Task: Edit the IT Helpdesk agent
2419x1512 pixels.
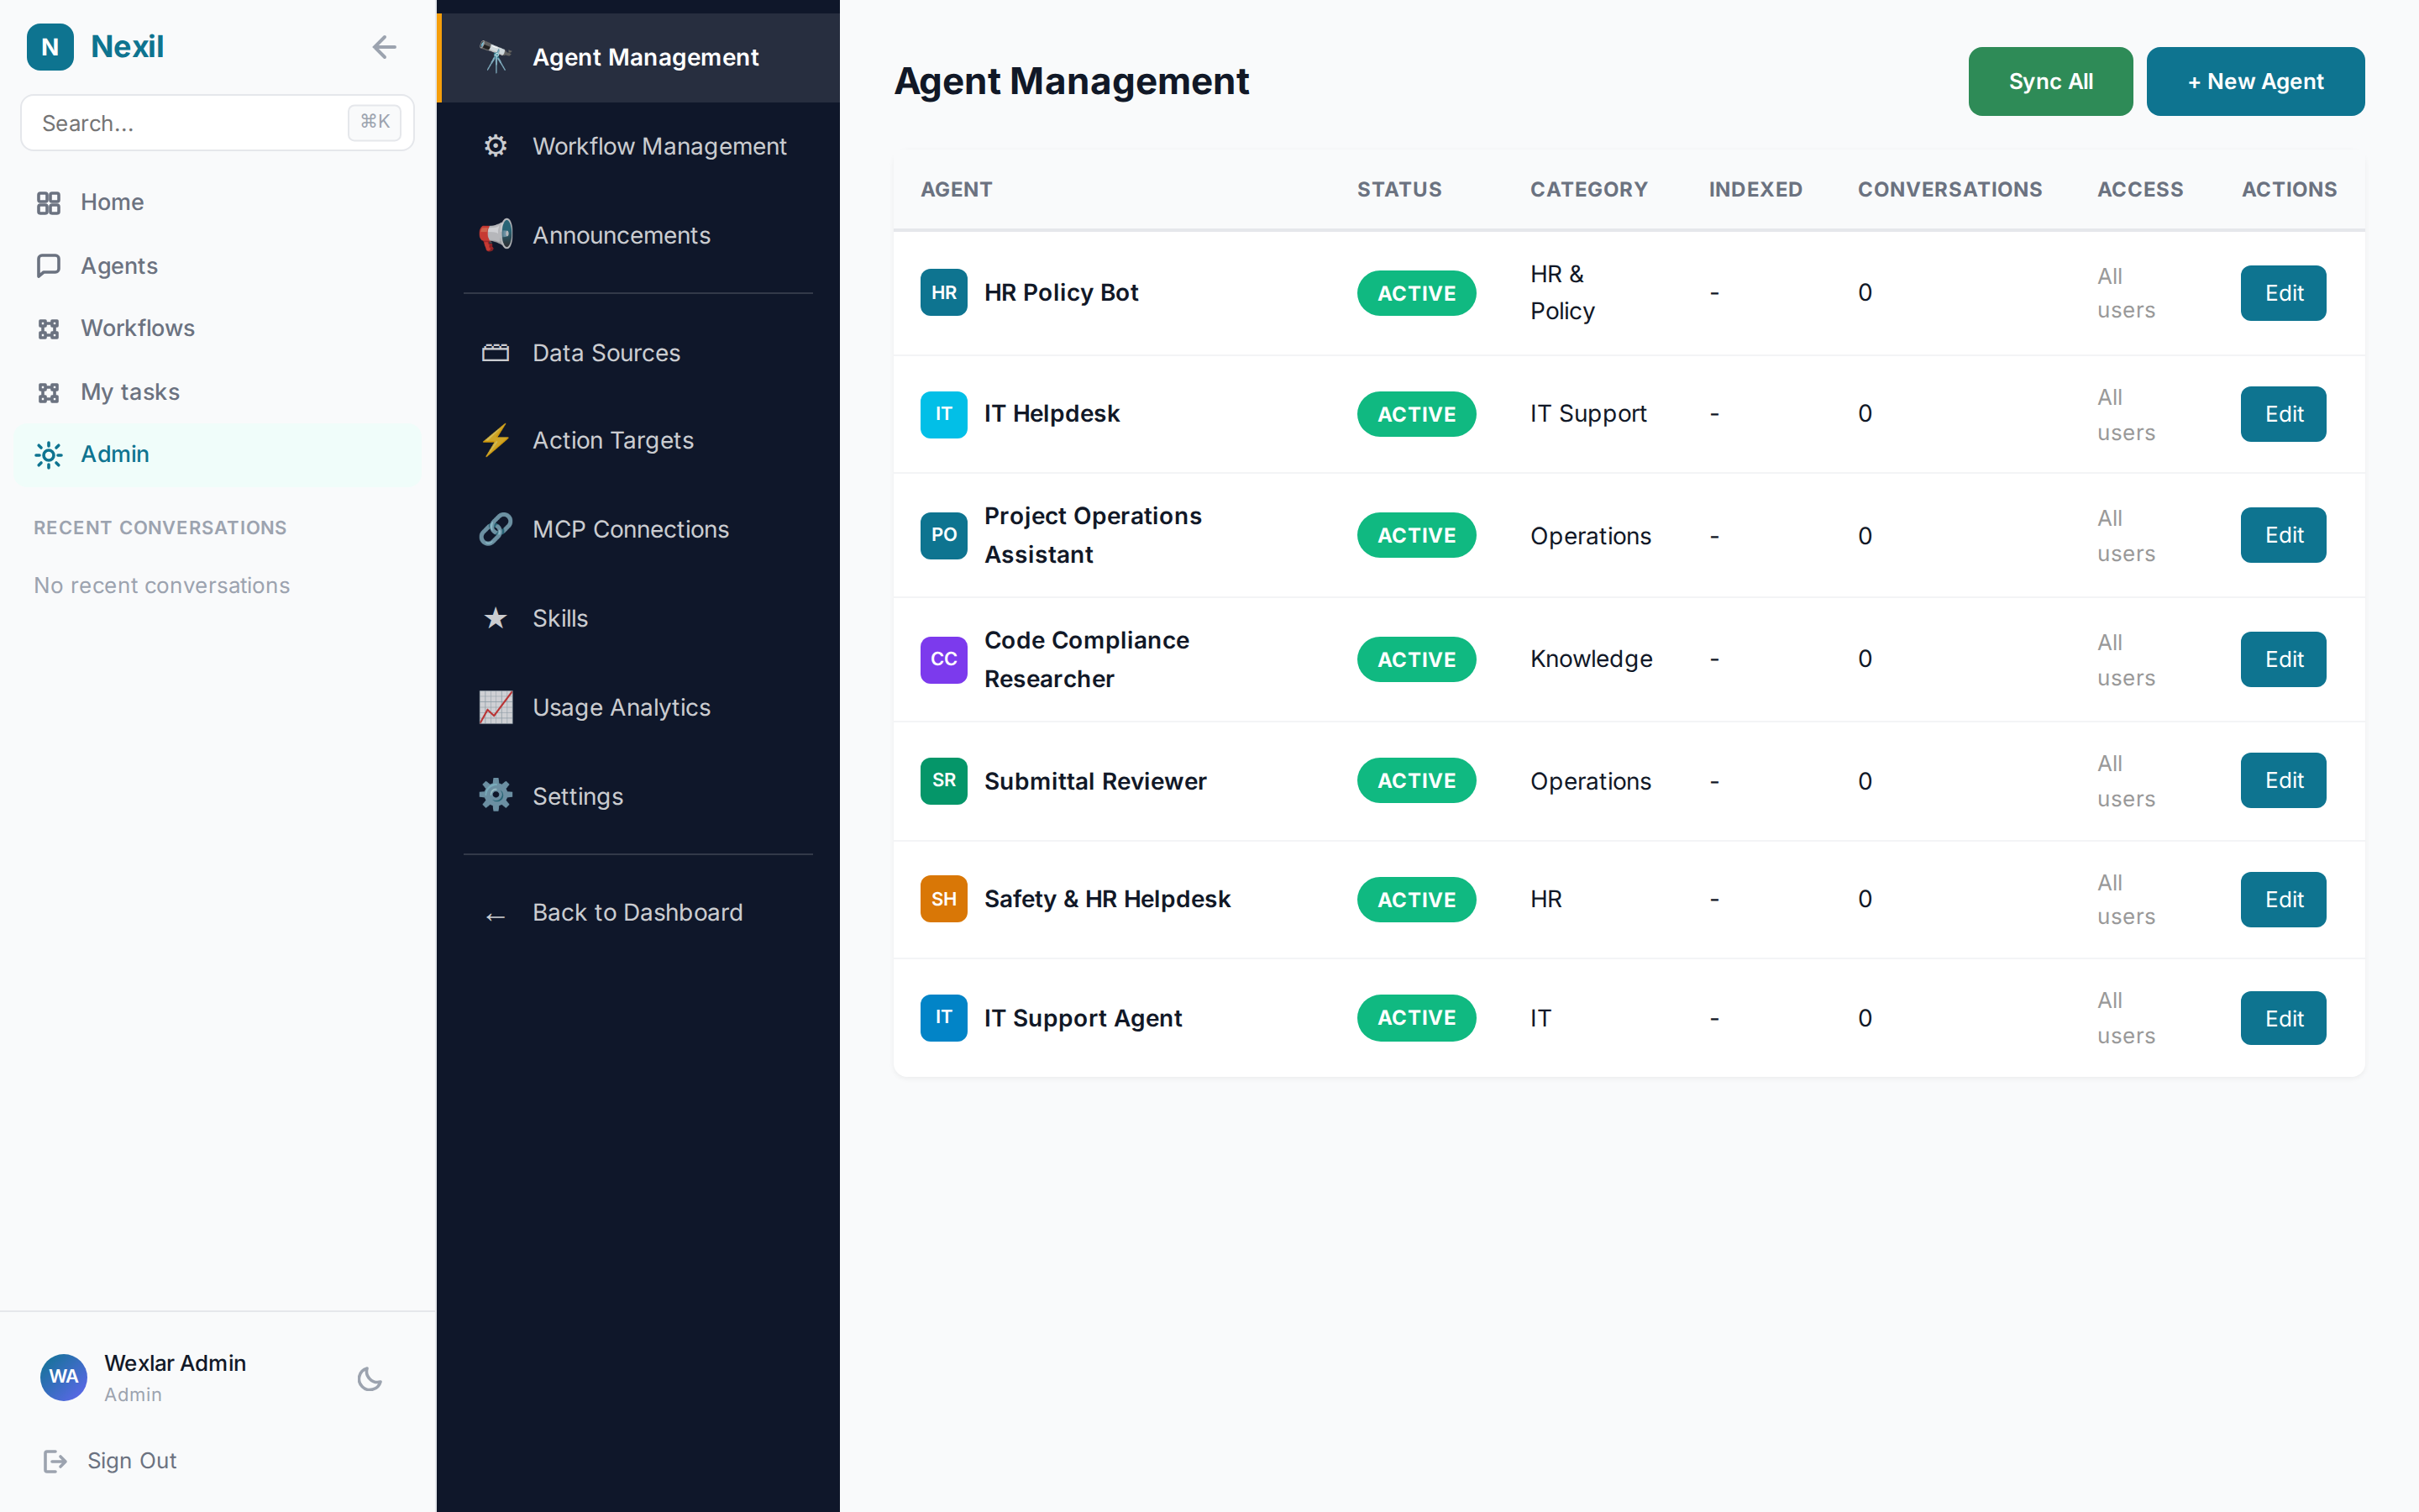Action: coord(2283,414)
